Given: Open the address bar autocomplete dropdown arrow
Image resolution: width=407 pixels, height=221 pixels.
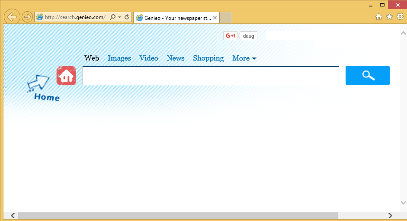Looking at the screenshot, I should point(119,17).
